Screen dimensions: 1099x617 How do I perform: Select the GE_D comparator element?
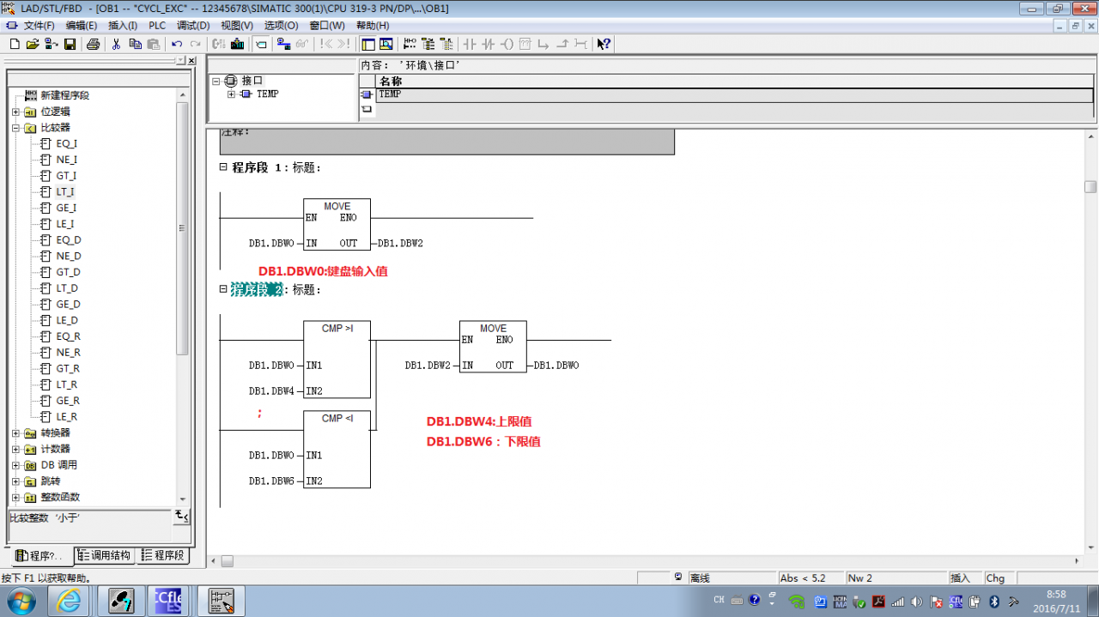(69, 305)
